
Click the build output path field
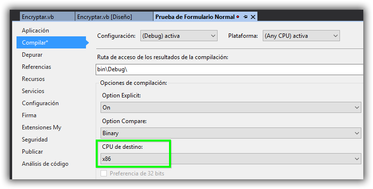pyautogui.click(x=230, y=70)
